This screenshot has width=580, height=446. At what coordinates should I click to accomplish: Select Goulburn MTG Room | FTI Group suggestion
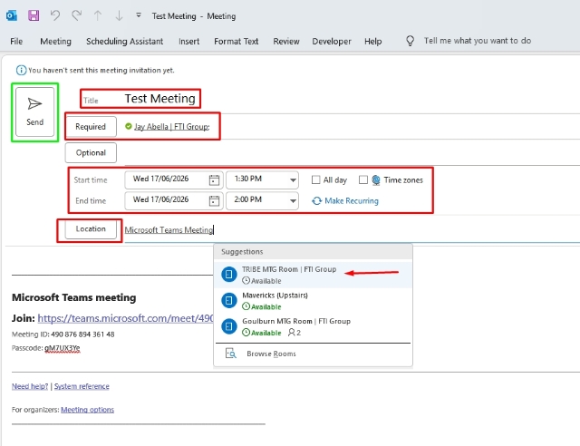click(313, 326)
